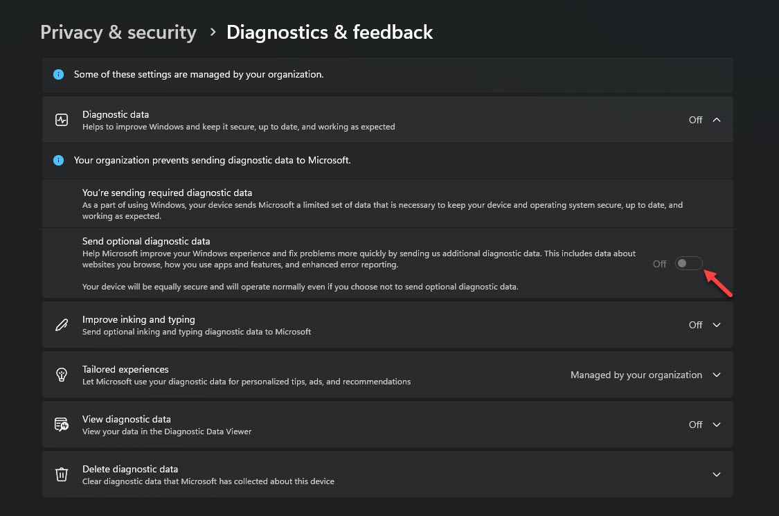Image resolution: width=779 pixels, height=516 pixels.
Task: Expand the Delete diagnostic data chevron
Action: (x=717, y=474)
